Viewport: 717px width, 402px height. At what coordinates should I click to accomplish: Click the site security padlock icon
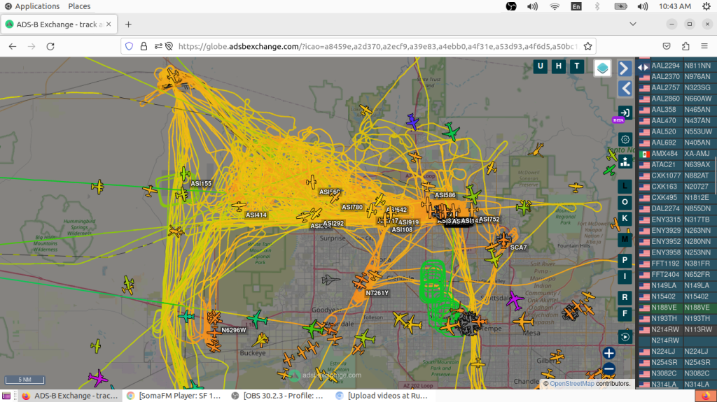pyautogui.click(x=144, y=46)
